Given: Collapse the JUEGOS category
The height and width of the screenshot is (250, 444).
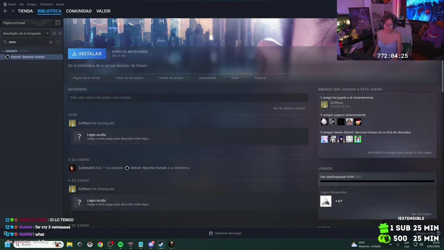Looking at the screenshot, I should click(3, 51).
